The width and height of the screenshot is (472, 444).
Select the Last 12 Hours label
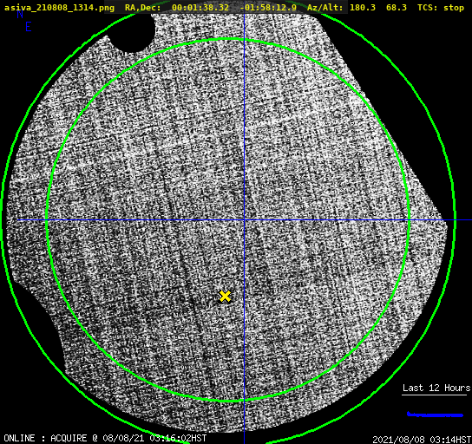[436, 388]
